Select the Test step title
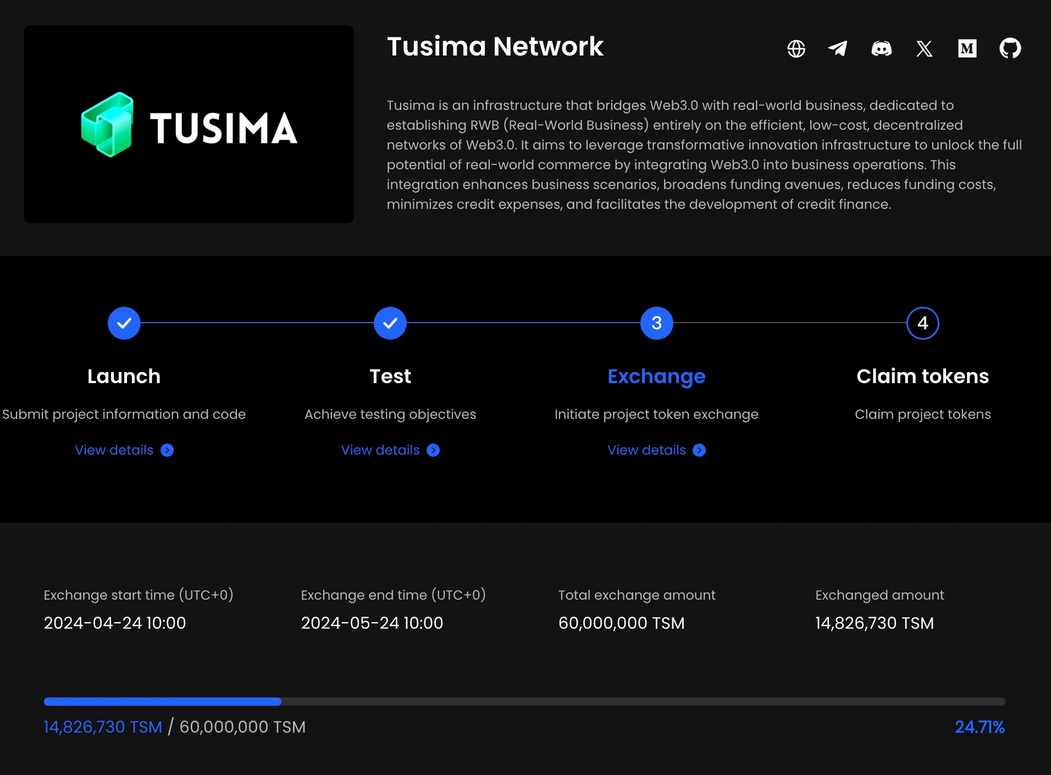Image resolution: width=1051 pixels, height=775 pixels. point(390,377)
